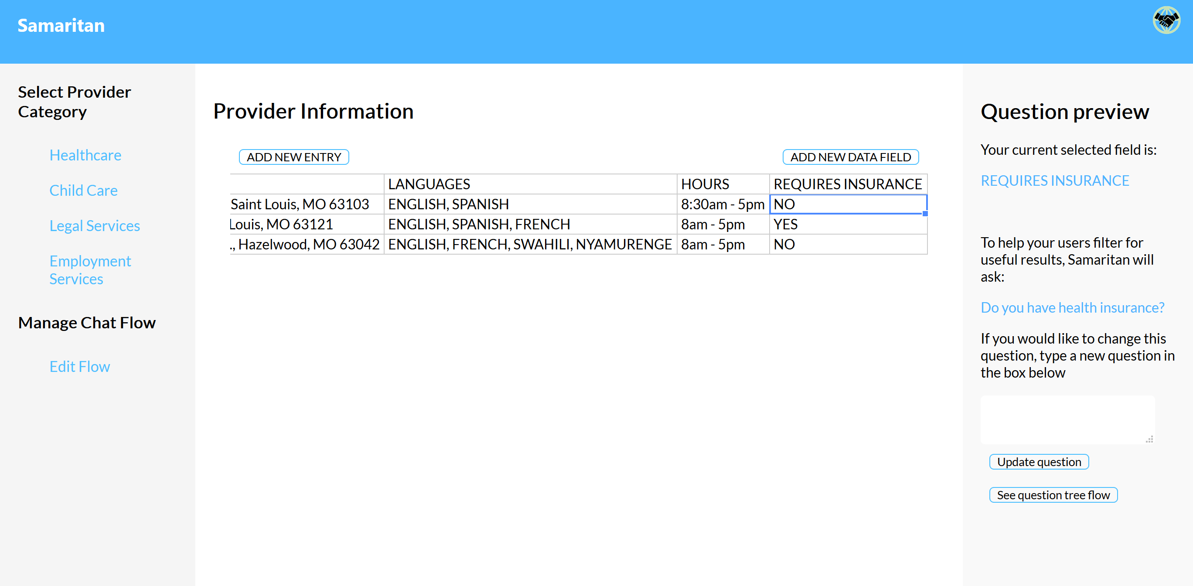
Task: Click the new question text box
Action: [1067, 419]
